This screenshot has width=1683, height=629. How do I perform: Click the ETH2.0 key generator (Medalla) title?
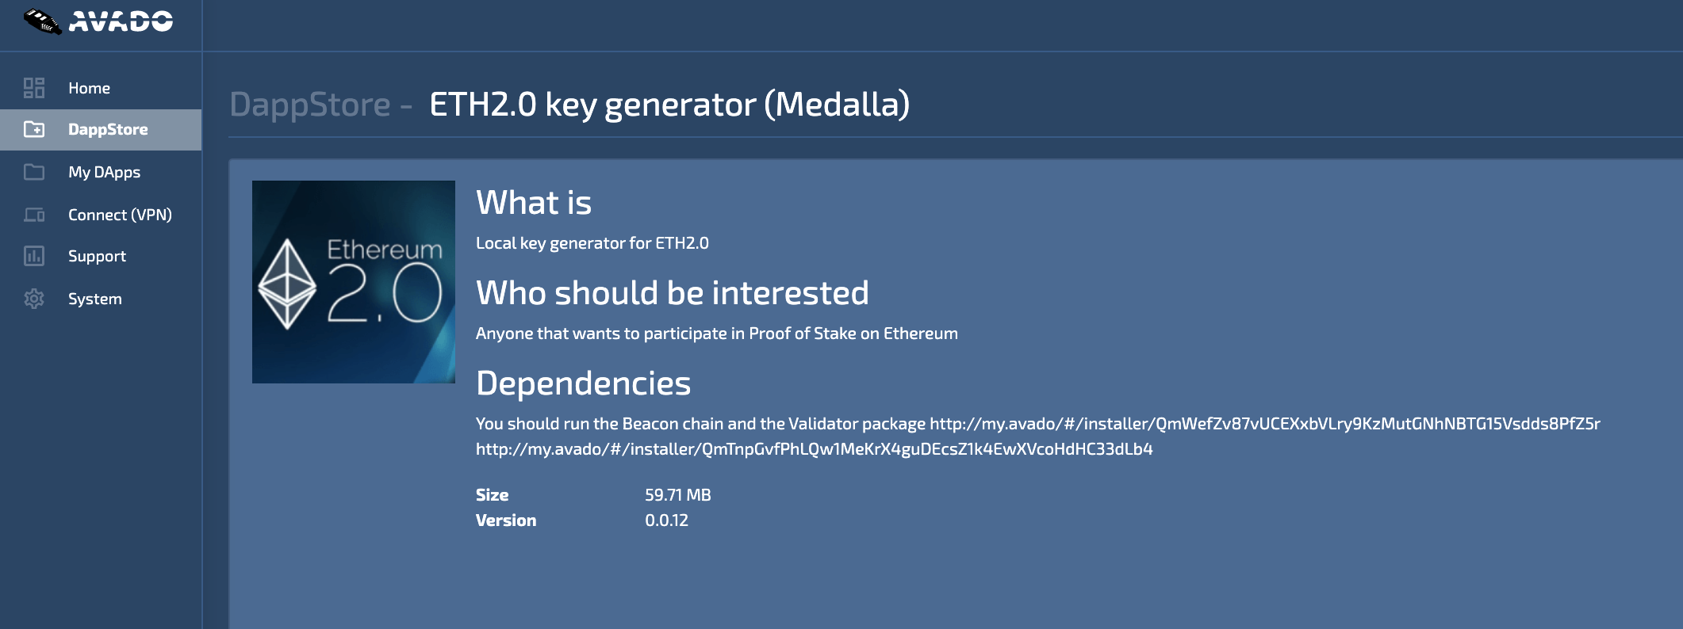pyautogui.click(x=669, y=105)
